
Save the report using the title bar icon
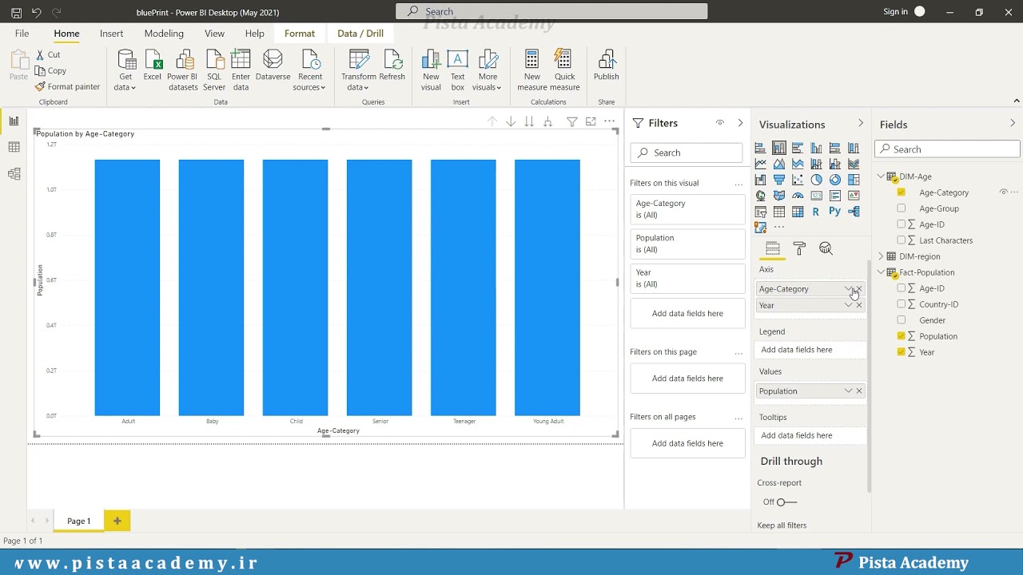pyautogui.click(x=16, y=12)
